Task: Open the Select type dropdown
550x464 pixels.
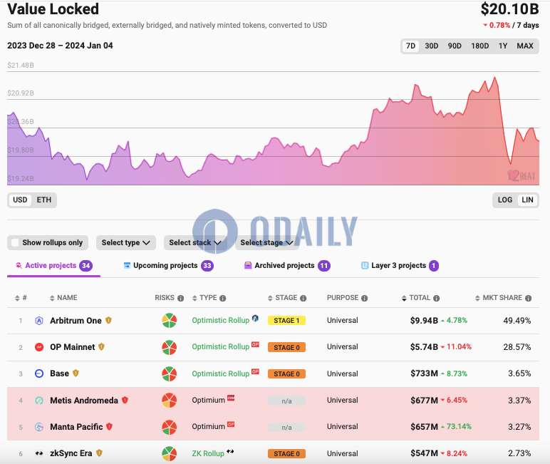Action: click(125, 242)
